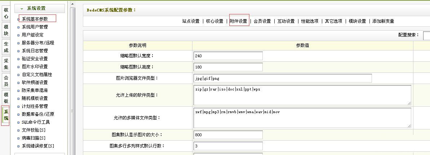Open 模块设置 config tab
The height and width of the screenshot is (155, 430).
point(357,21)
